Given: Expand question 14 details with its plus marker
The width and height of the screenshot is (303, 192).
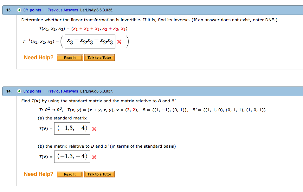Looking at the screenshot, I should [x=19, y=91].
